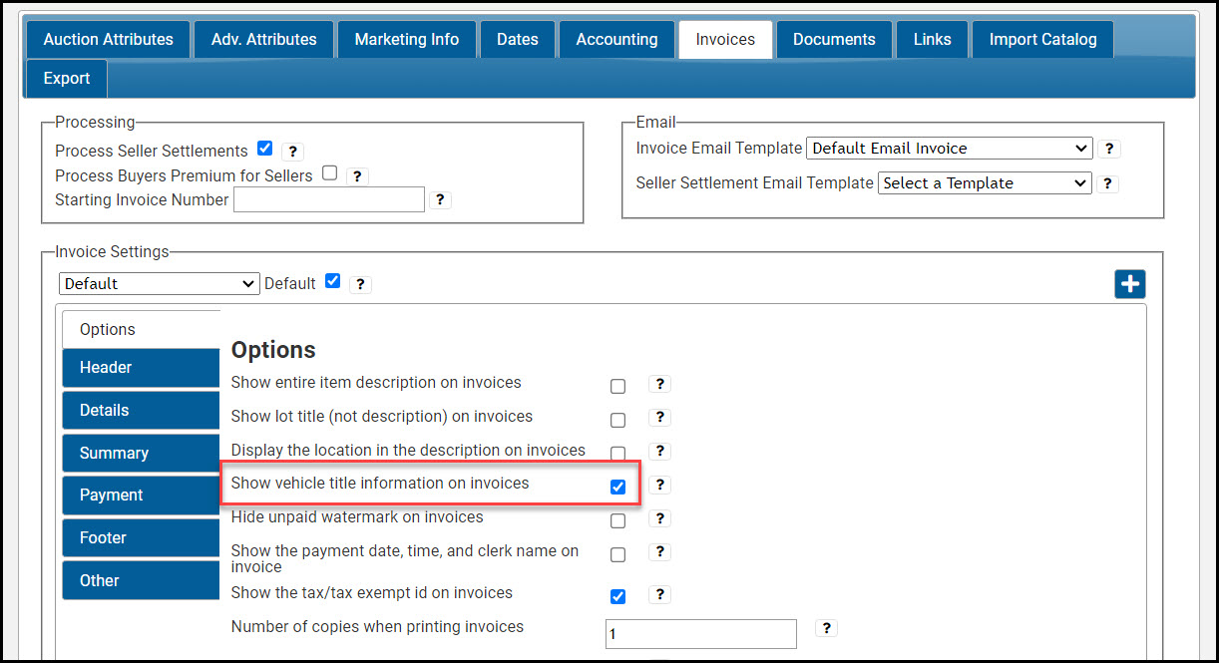Viewport: 1219px width, 663px height.
Task: Open help for Display the location in description
Action: click(x=659, y=452)
